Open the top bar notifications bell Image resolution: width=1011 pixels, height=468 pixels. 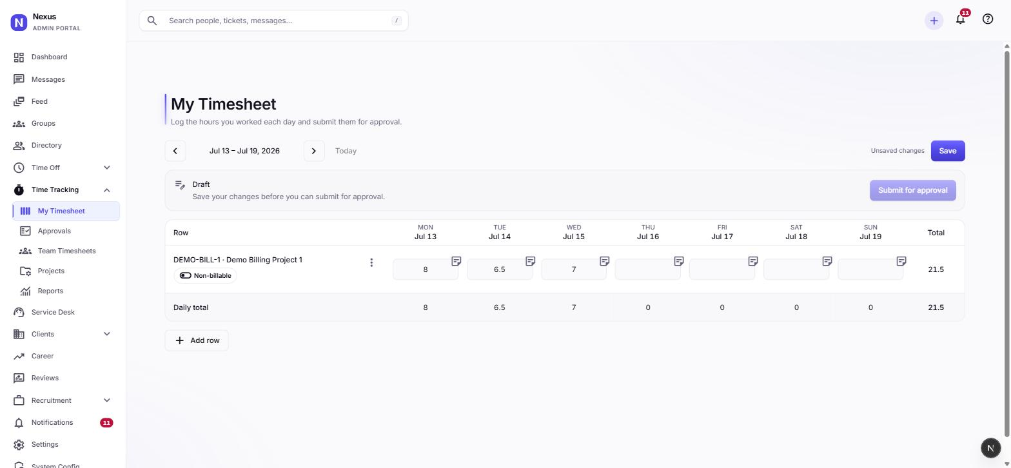[961, 19]
